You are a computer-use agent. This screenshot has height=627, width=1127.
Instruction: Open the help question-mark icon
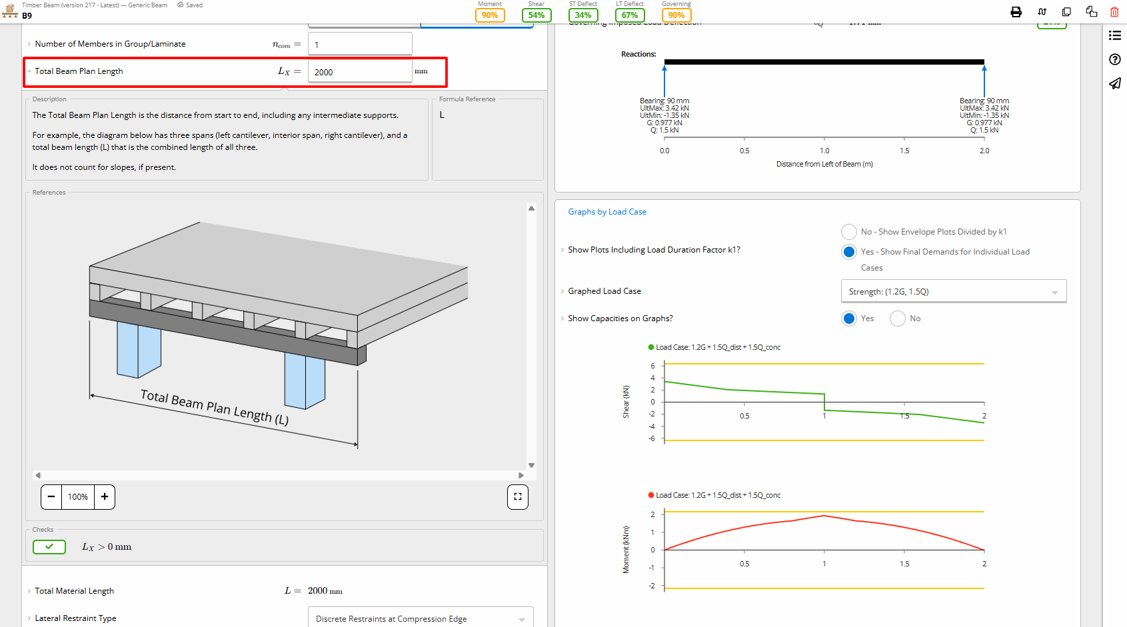tap(1115, 59)
